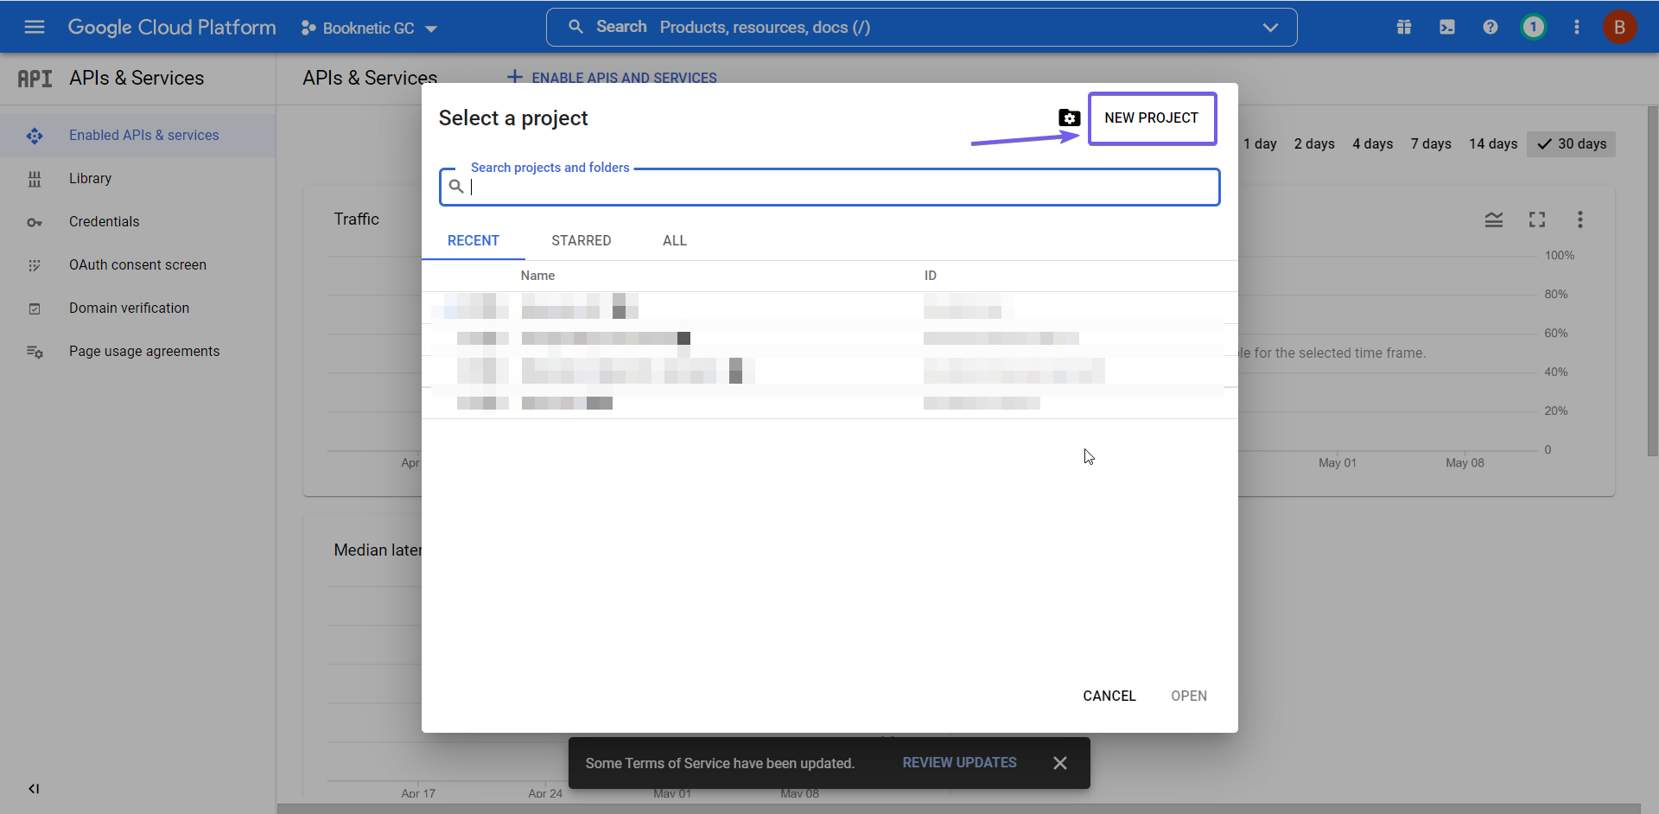The height and width of the screenshot is (814, 1659).
Task: Open the Booknetic GC project switcher
Action: pos(369,27)
